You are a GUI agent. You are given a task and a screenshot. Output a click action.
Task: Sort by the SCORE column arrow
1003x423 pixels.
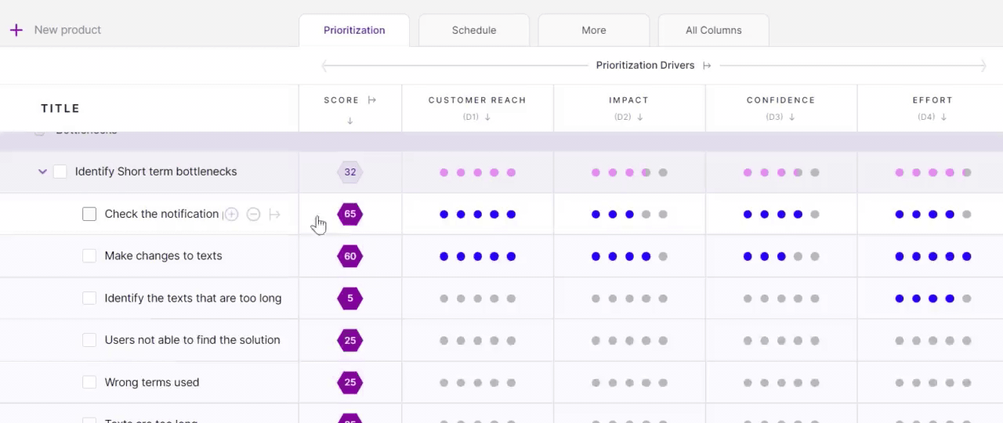point(349,121)
